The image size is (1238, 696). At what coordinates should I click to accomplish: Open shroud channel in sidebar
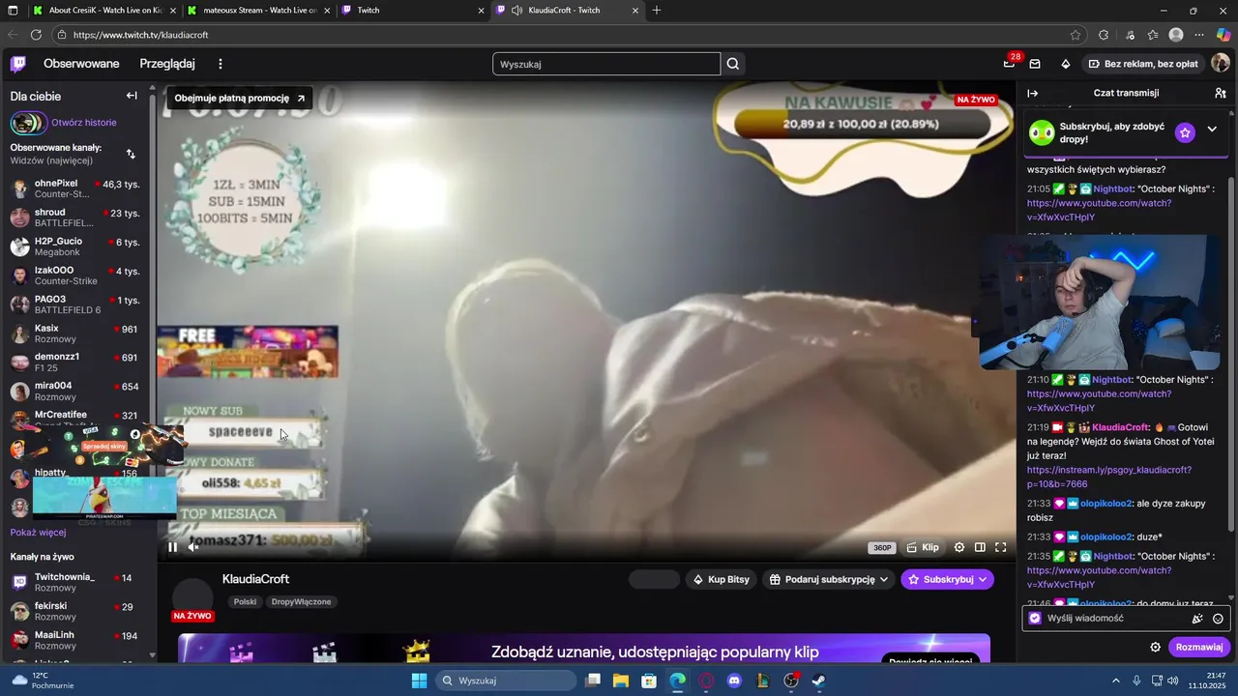point(75,217)
